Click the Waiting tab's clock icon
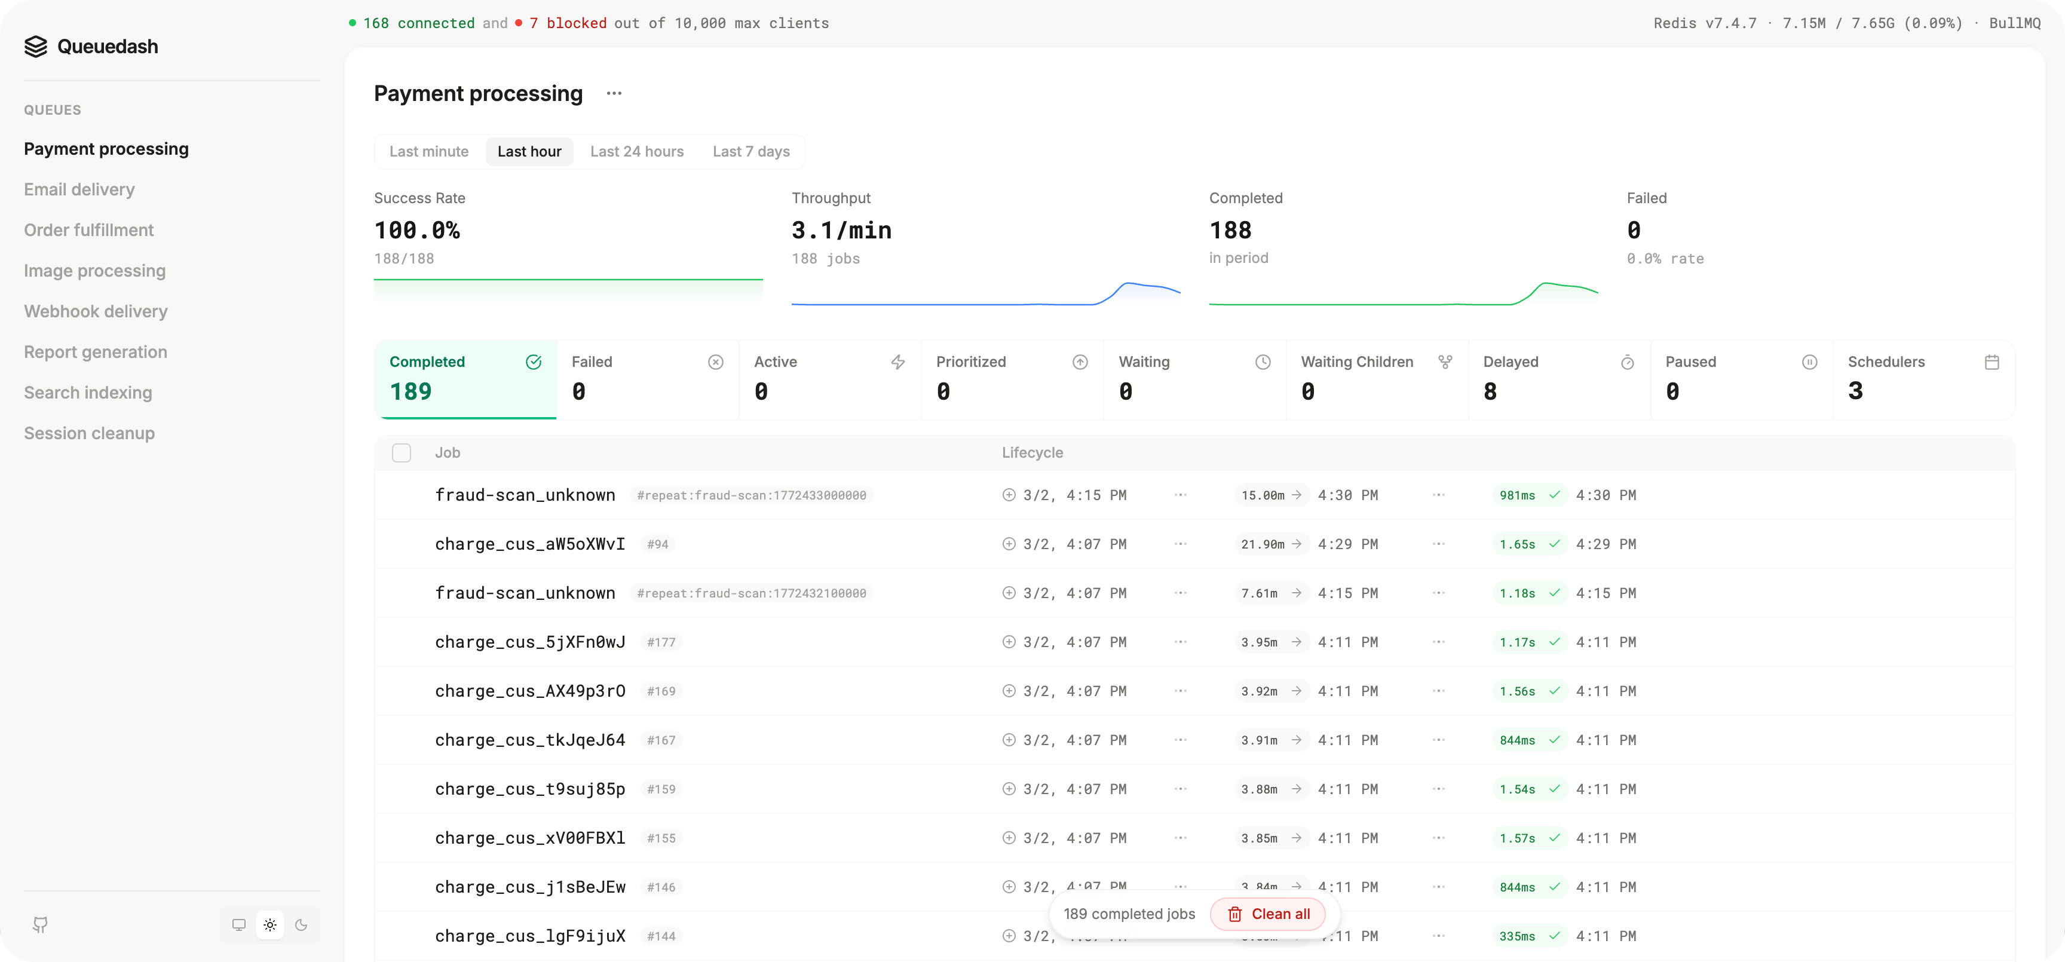 pos(1263,362)
